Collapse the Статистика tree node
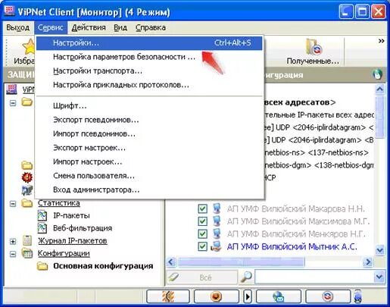The image size is (390, 307). pos(13,203)
